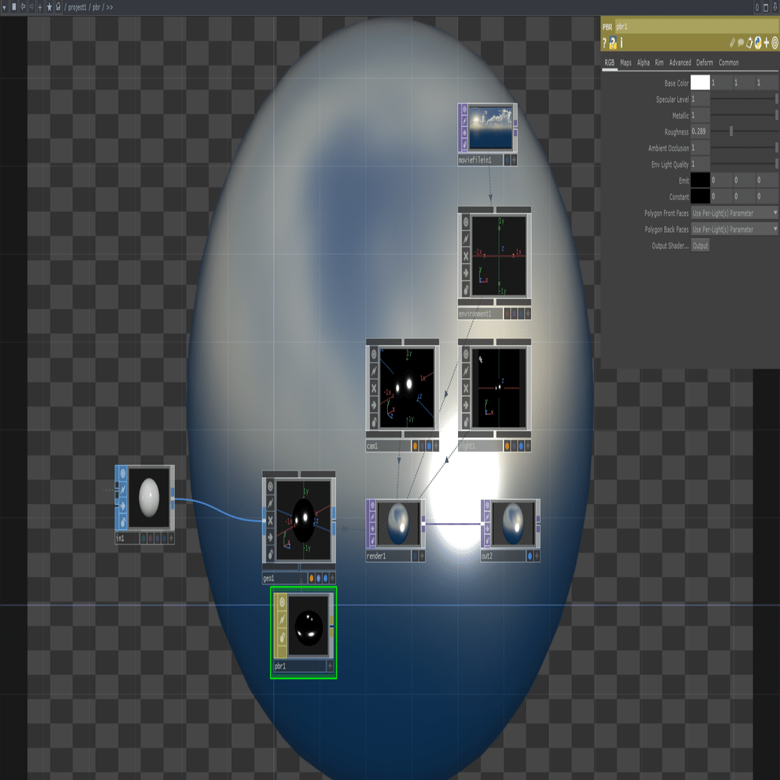Click the Specular Level slider
This screenshot has height=780, width=780.
pos(745,99)
